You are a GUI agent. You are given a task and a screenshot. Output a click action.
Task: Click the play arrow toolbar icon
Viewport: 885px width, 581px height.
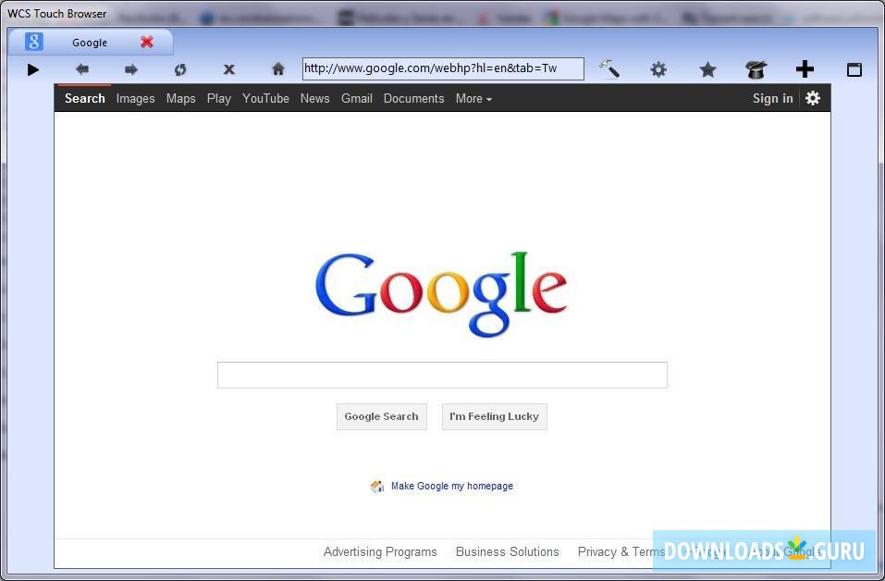(33, 68)
